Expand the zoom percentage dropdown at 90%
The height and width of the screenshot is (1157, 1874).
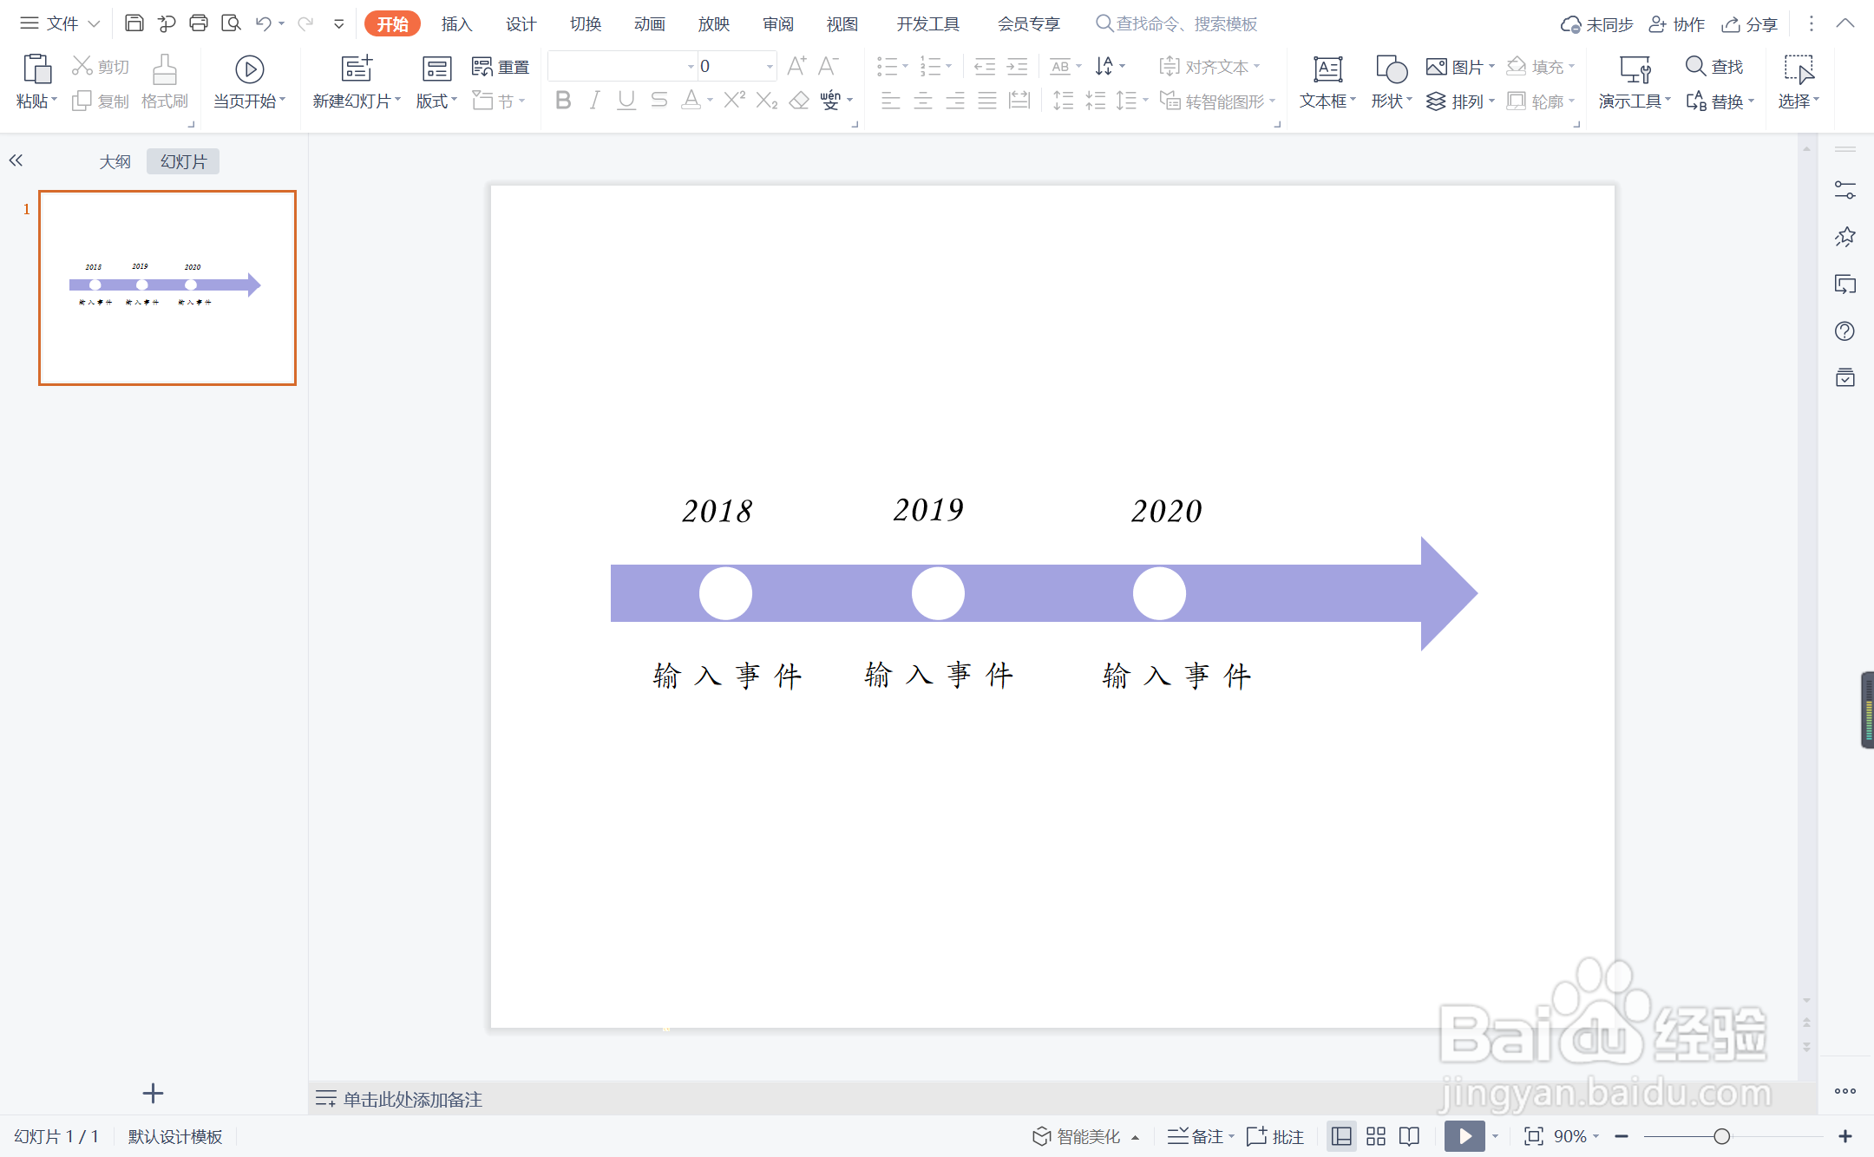tap(1596, 1136)
